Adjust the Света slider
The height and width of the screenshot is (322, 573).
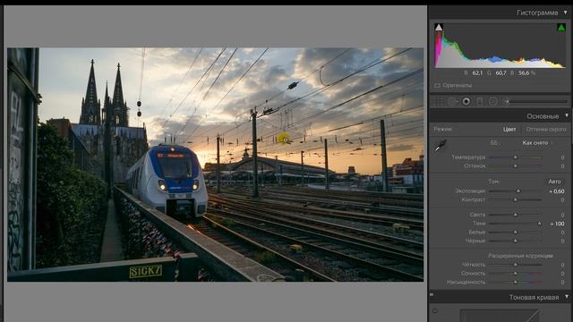[x=516, y=215]
